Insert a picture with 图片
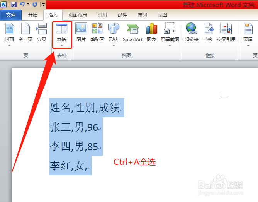Screen dimensions: 258x202 81,32
